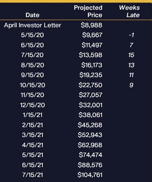
Task: Select the $62,968 price cell
Action: click(90, 145)
